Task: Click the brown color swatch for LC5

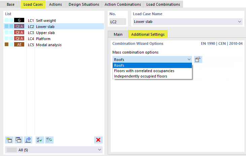Action: pos(7,45)
